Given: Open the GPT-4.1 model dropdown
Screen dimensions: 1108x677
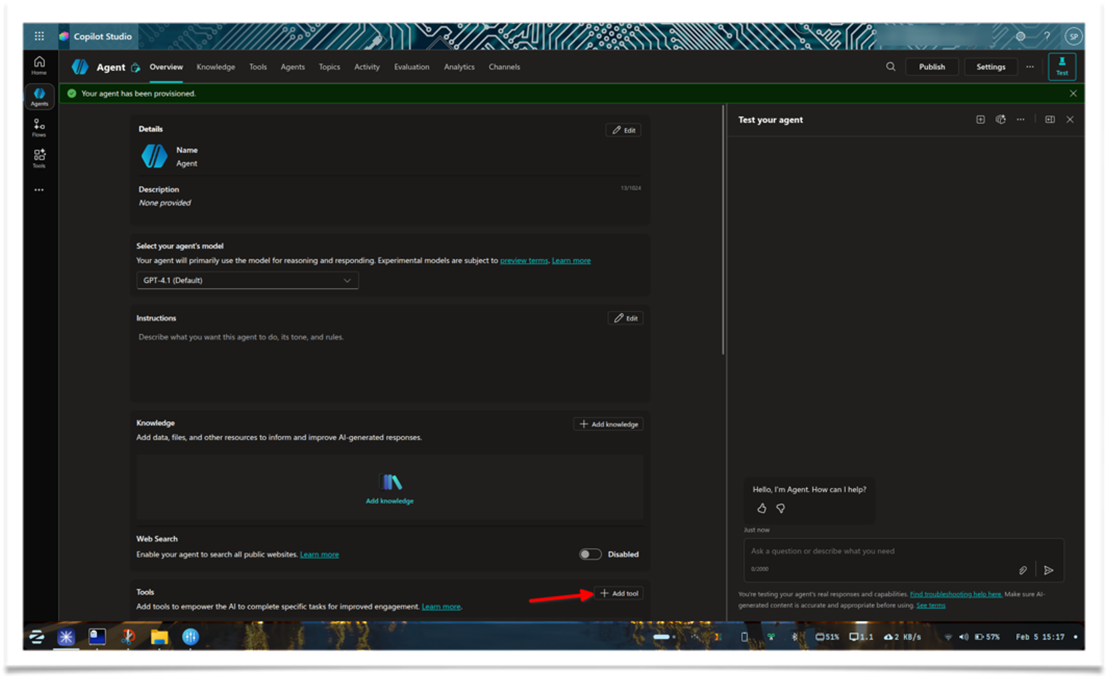Looking at the screenshot, I should coord(247,280).
